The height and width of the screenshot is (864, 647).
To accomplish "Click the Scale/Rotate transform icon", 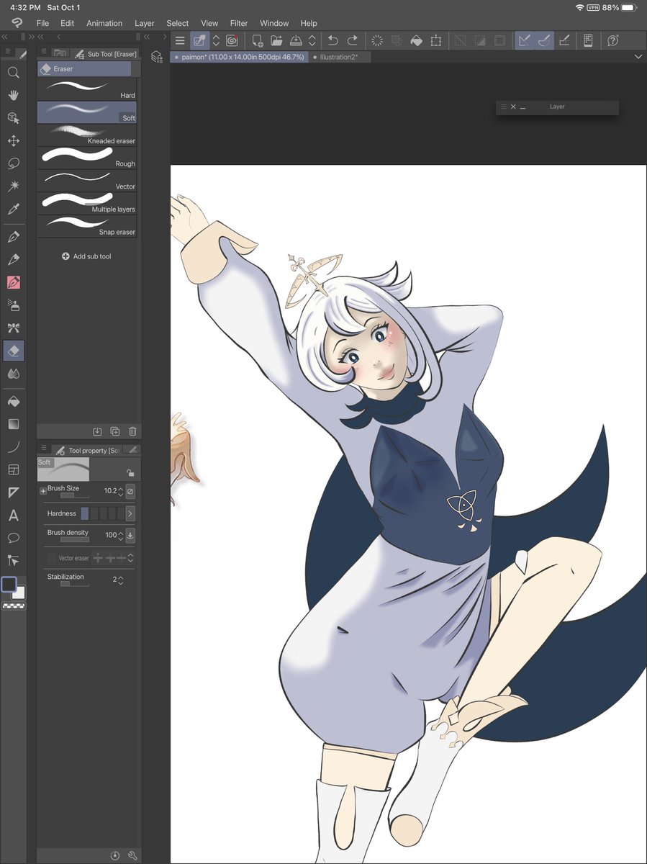I will [x=435, y=41].
